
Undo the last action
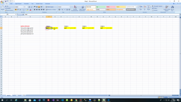8,1
